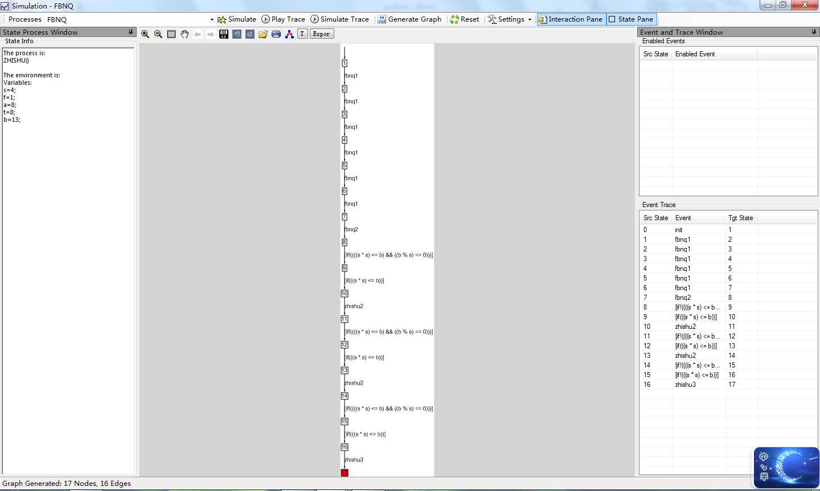Click the moon input method widget
Viewport: 820px width, 491px height.
786,468
